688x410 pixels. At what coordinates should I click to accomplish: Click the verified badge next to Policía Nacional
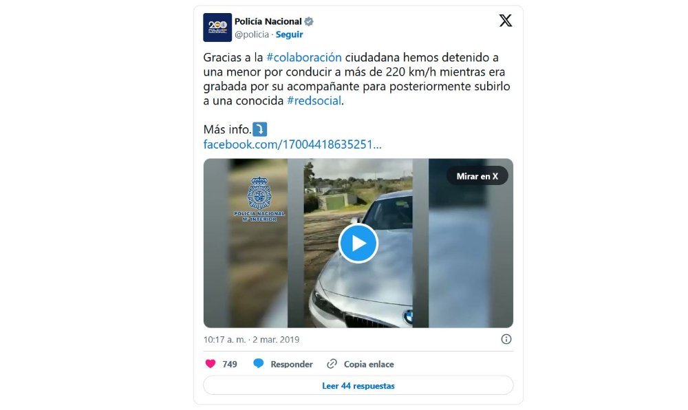(x=309, y=21)
